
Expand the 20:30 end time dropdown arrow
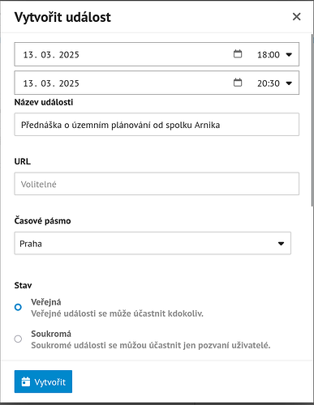pyautogui.click(x=289, y=83)
